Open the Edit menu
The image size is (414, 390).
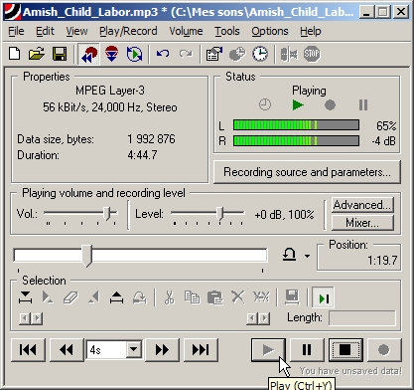[x=45, y=31]
